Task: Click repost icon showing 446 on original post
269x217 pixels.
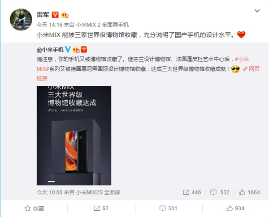Action: tap(192, 192)
